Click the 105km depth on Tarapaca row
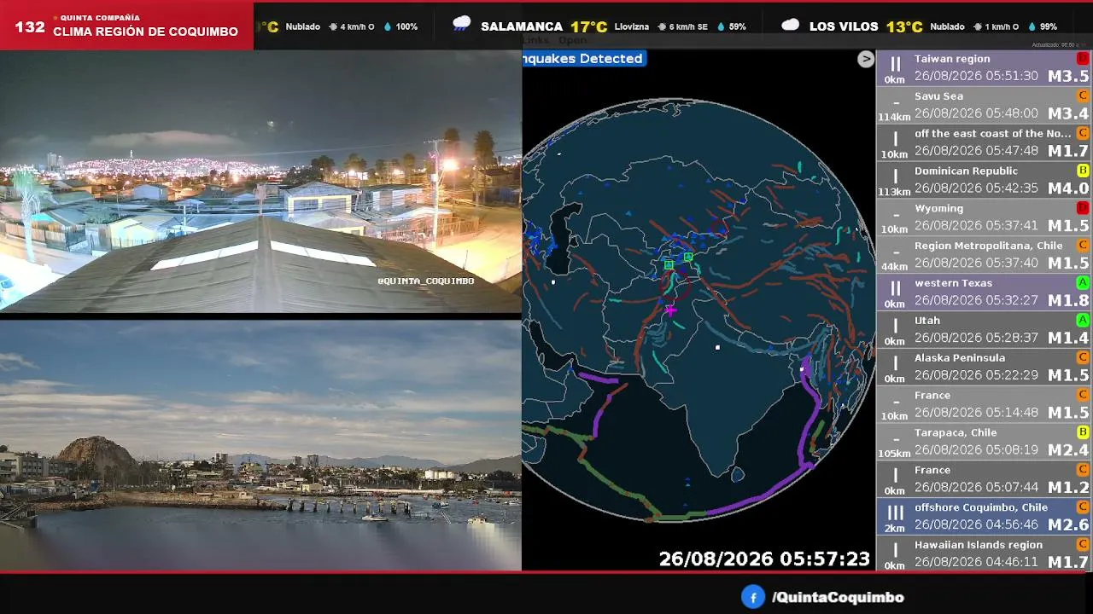Screen dimensions: 1093x614 click(894, 454)
